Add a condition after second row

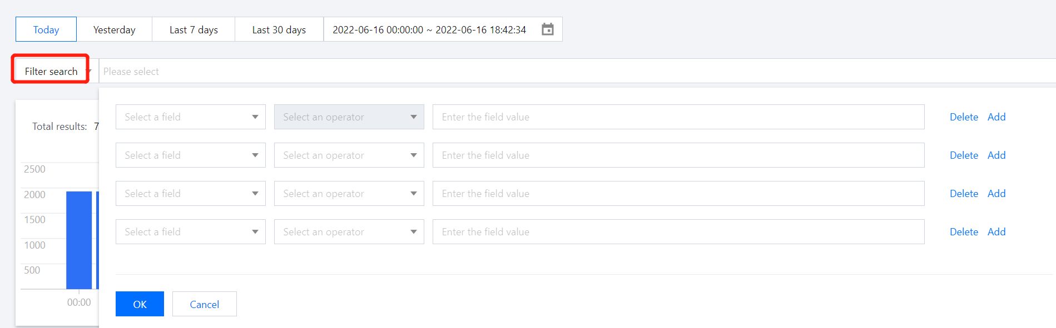tap(996, 155)
